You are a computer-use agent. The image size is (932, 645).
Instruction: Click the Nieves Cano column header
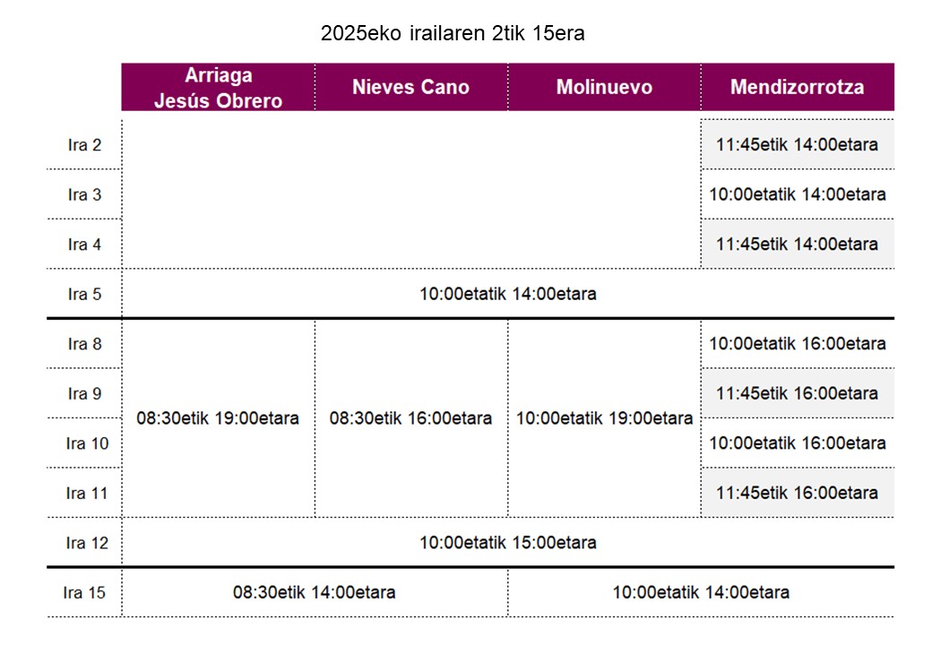click(x=410, y=88)
